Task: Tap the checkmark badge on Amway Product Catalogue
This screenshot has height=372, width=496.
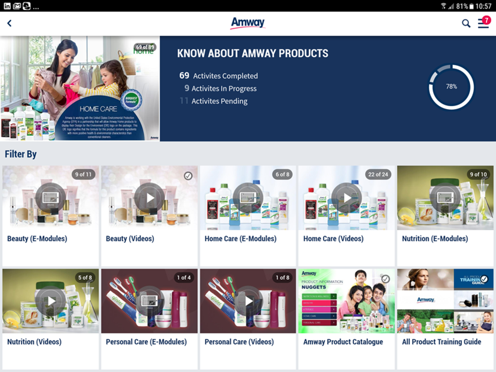Action: pyautogui.click(x=386, y=279)
